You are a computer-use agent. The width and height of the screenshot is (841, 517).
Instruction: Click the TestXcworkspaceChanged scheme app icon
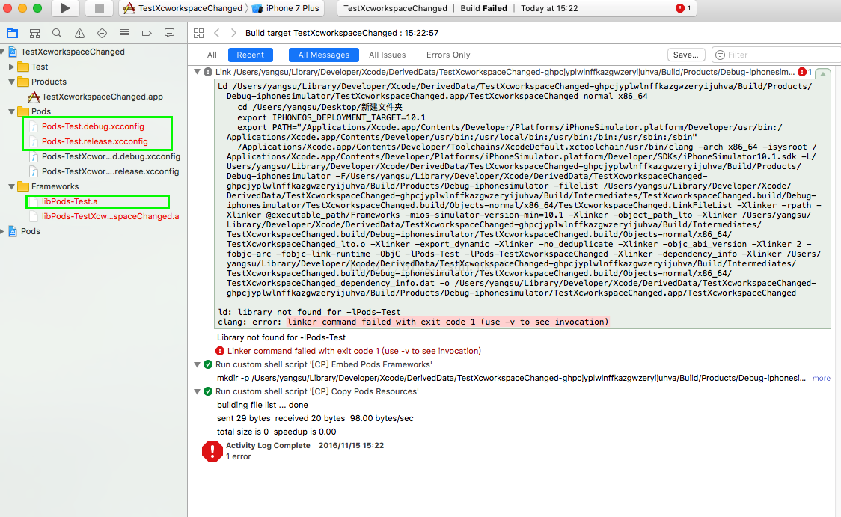129,8
